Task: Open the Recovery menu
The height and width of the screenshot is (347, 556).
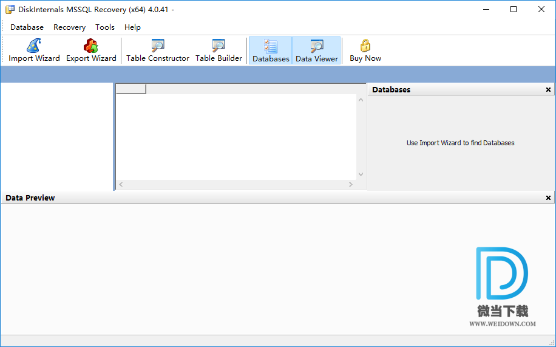Action: [x=69, y=27]
